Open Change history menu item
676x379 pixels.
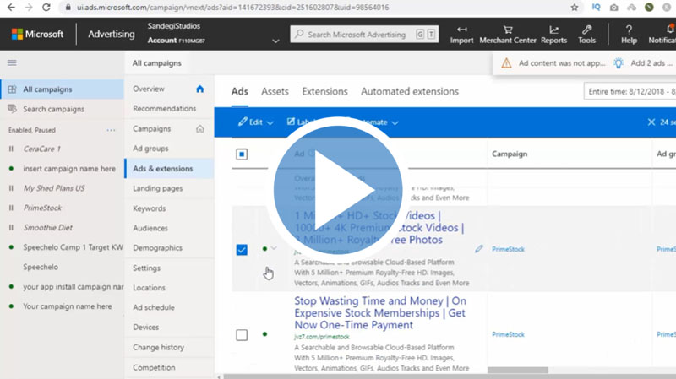pos(158,347)
